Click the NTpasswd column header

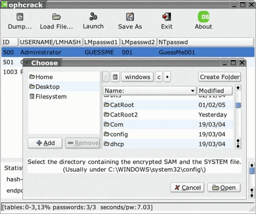tap(205, 42)
